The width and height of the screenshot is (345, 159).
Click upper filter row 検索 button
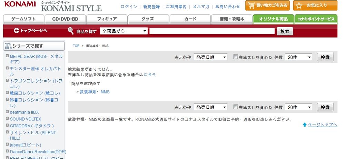coord(325,57)
